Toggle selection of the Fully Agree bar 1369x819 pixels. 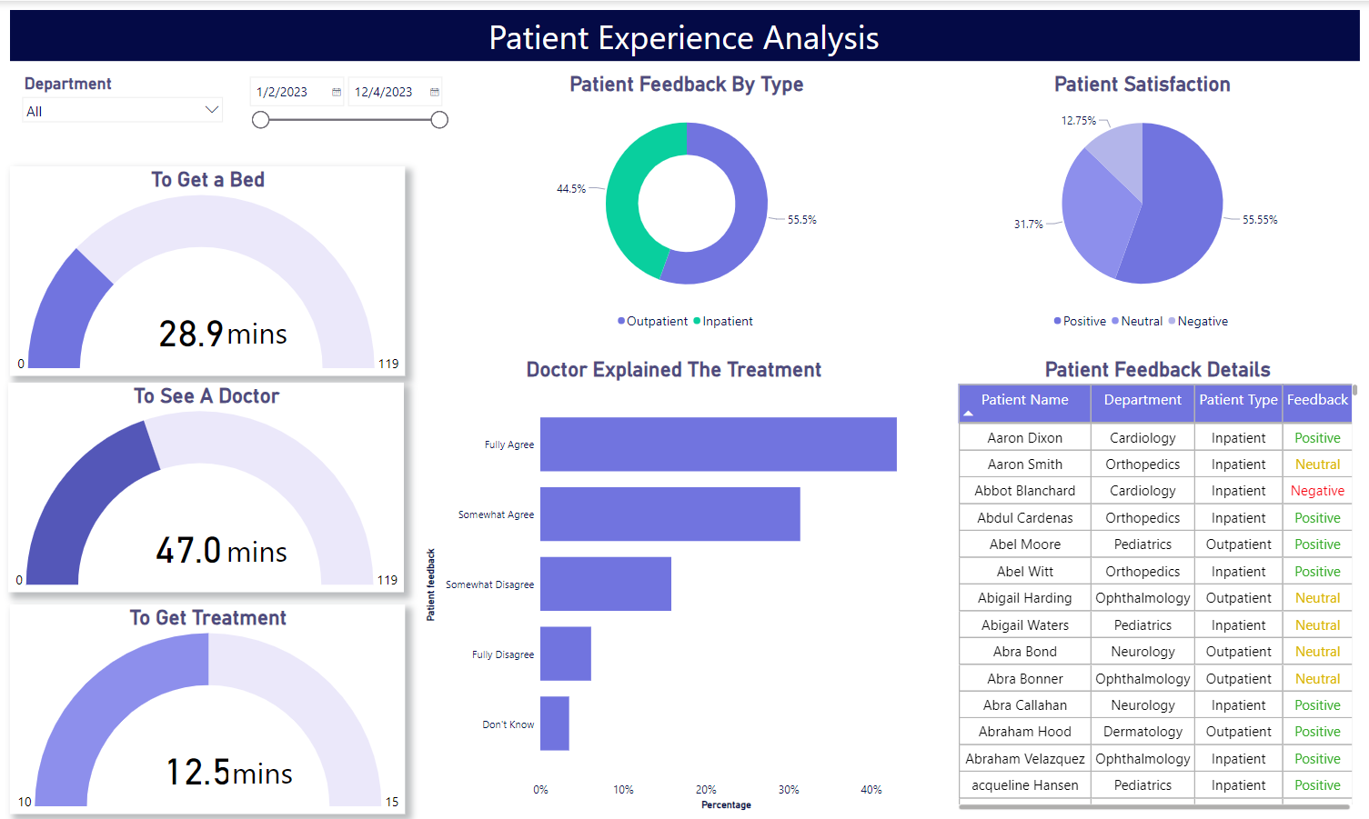coord(718,444)
